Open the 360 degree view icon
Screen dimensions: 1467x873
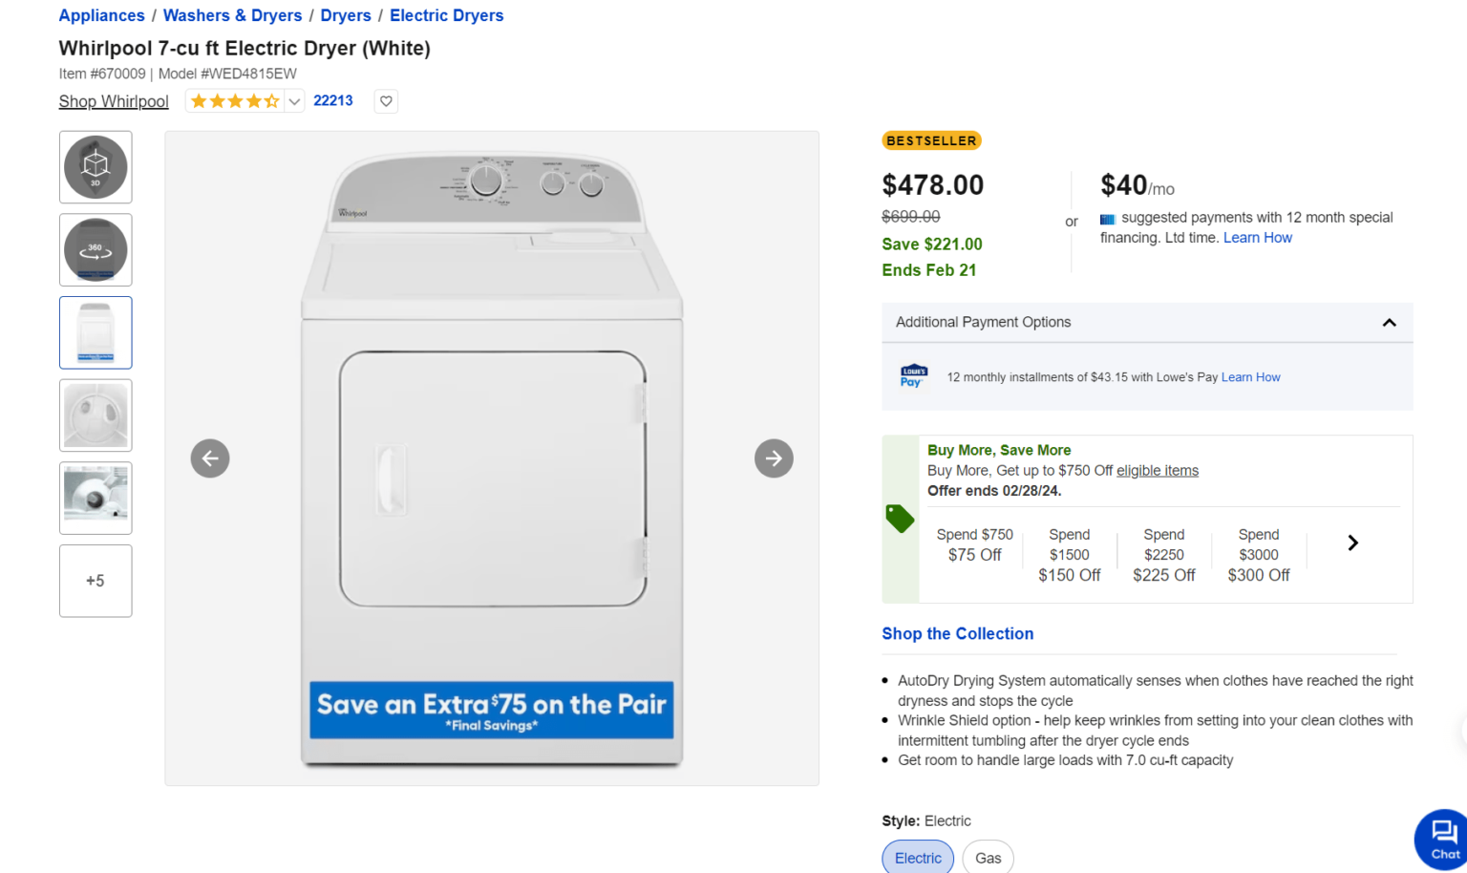[96, 250]
